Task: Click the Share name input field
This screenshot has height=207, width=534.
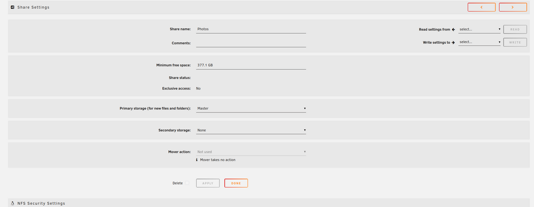Action: [251, 29]
